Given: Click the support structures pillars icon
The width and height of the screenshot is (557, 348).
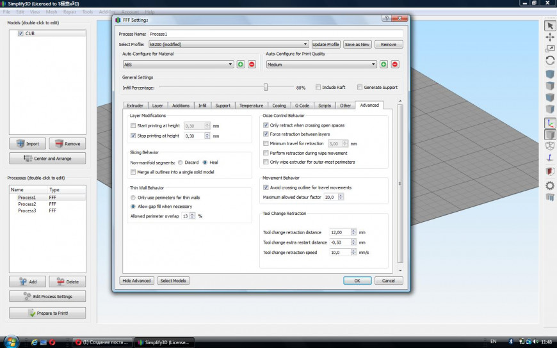Looking at the screenshot, I should pyautogui.click(x=550, y=197).
